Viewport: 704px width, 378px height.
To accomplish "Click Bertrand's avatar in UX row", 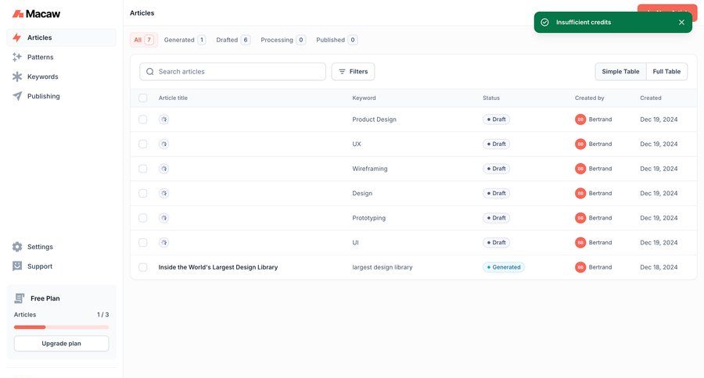I will 580,144.
